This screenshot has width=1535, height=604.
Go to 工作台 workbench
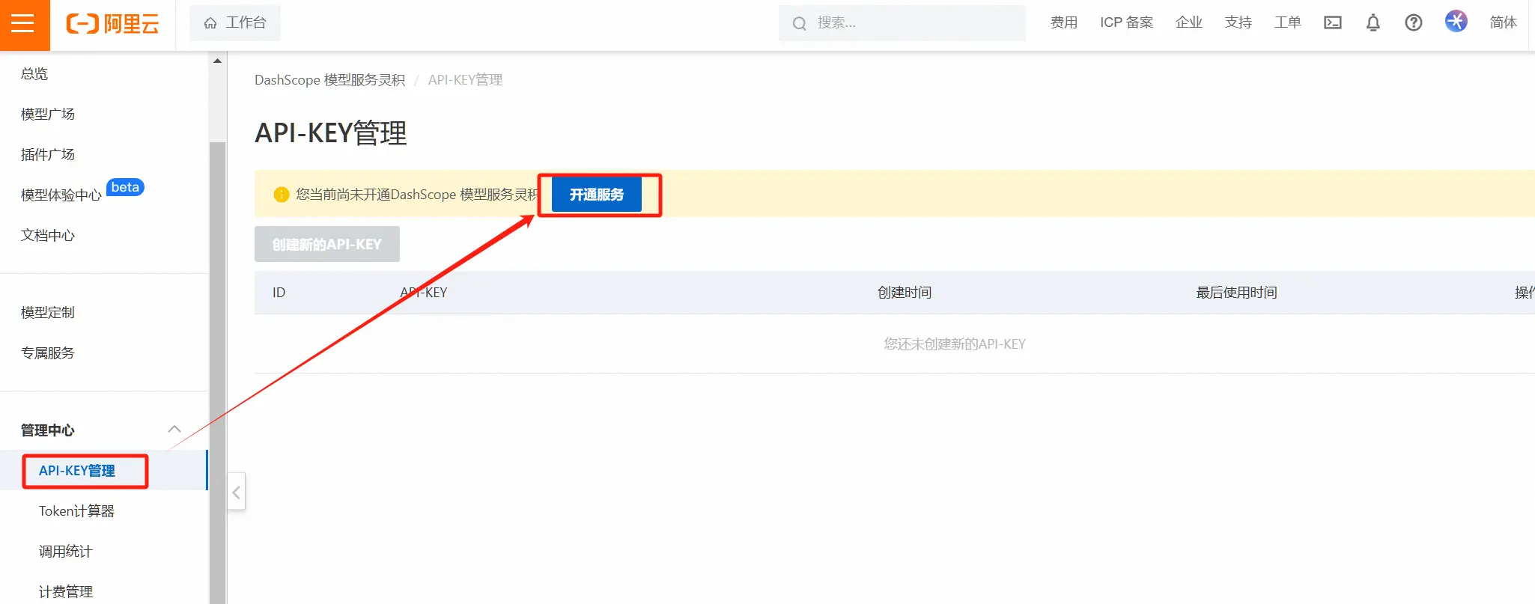coord(235,22)
